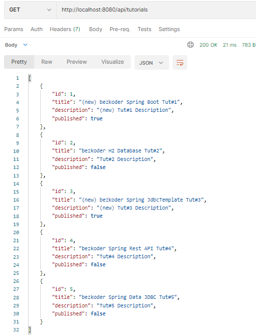The image size is (256, 336).
Task: Click the 21 ms response time
Action: [x=229, y=45]
